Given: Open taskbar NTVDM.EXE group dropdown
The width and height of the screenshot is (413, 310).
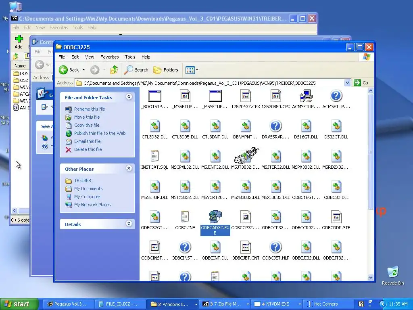Looking at the screenshot, I should (x=300, y=304).
